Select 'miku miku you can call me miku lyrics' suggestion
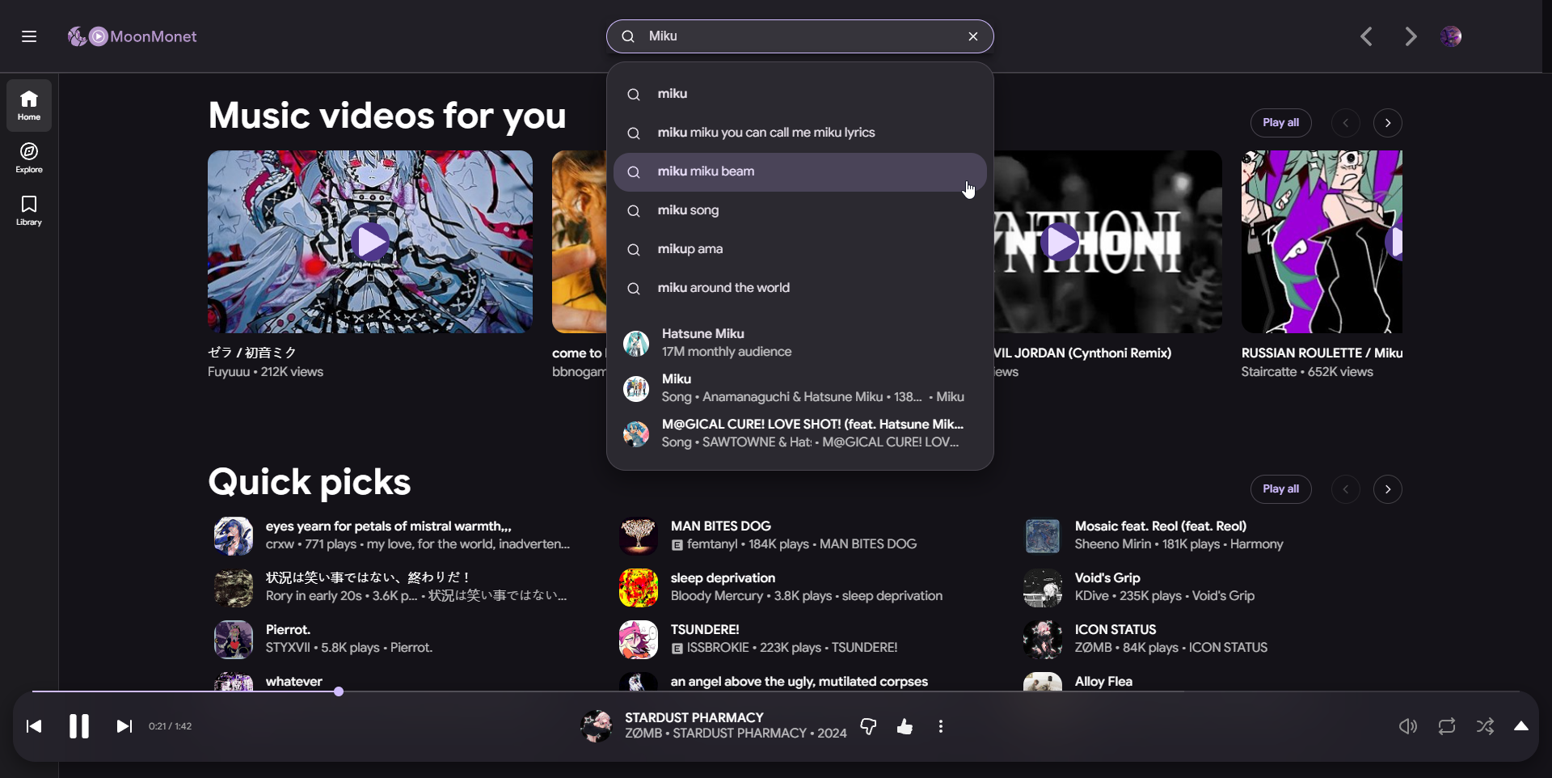 800,133
